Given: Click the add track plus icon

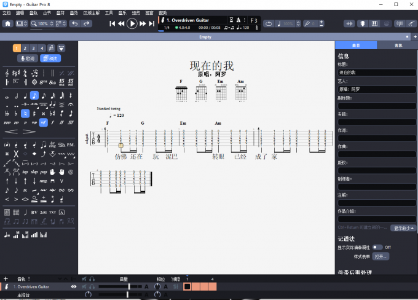Looking at the screenshot, I should click(6, 278).
